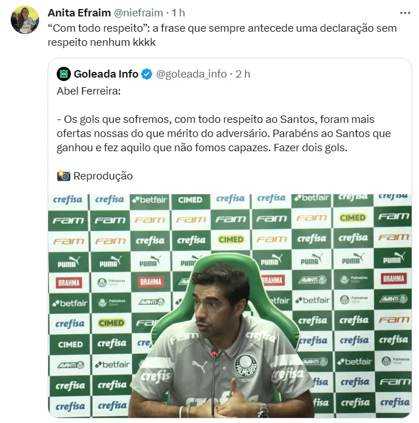Open the three-dot more options menu

point(405,13)
